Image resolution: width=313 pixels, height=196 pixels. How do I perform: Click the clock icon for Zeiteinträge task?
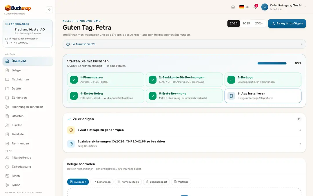tap(71, 130)
